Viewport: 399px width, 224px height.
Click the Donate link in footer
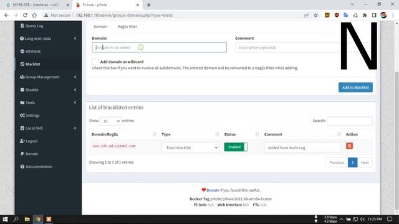(213, 190)
